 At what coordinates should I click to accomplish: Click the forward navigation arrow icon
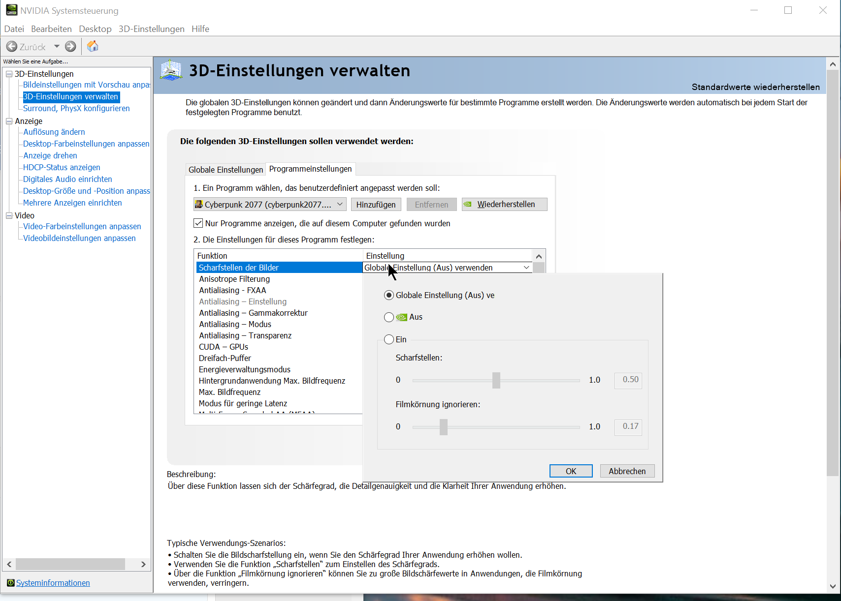pos(70,47)
